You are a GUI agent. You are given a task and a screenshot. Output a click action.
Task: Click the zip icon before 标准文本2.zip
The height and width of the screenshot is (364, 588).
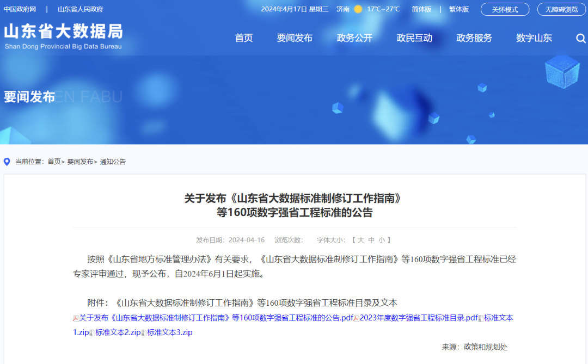click(93, 332)
